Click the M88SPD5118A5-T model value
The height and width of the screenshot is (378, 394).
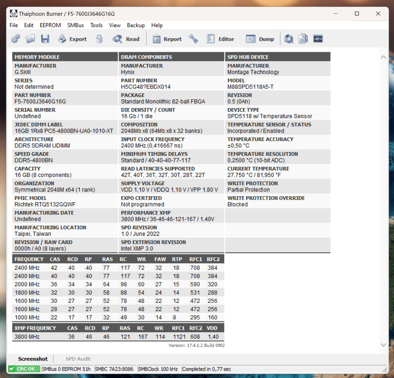[x=250, y=87]
